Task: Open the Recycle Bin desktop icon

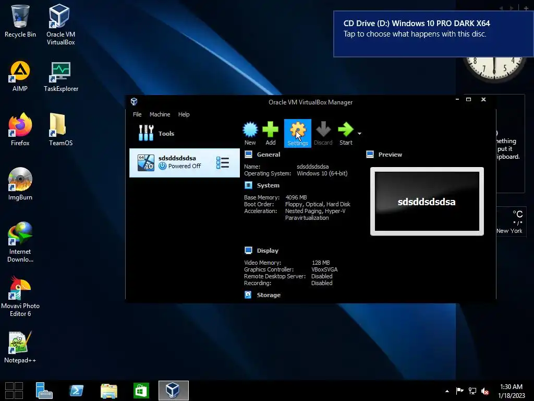Action: [20, 21]
